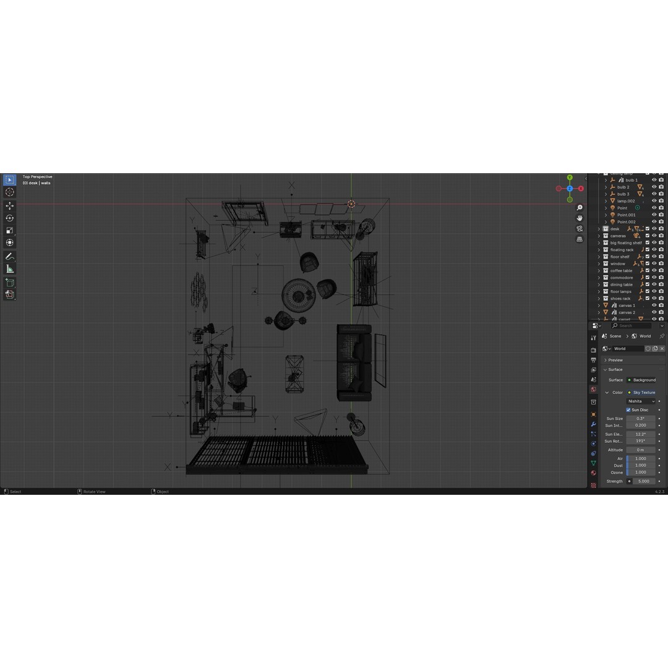Choose the Add Cube tool

[x=9, y=283]
